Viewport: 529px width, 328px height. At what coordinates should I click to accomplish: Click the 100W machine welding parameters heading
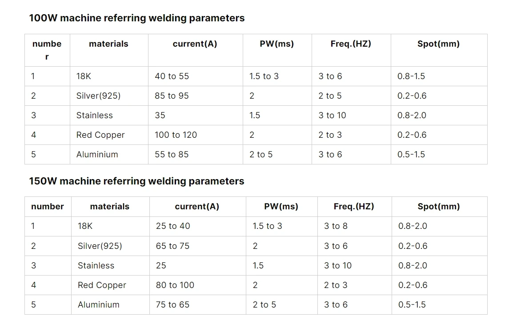point(136,18)
